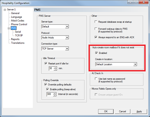Uncheck Always respond to an ENQ with ACK
The height and width of the screenshot is (117, 150).
click(x=96, y=37)
